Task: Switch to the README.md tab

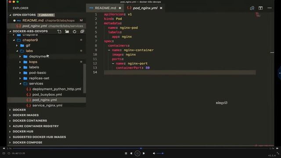Action: [105, 8]
